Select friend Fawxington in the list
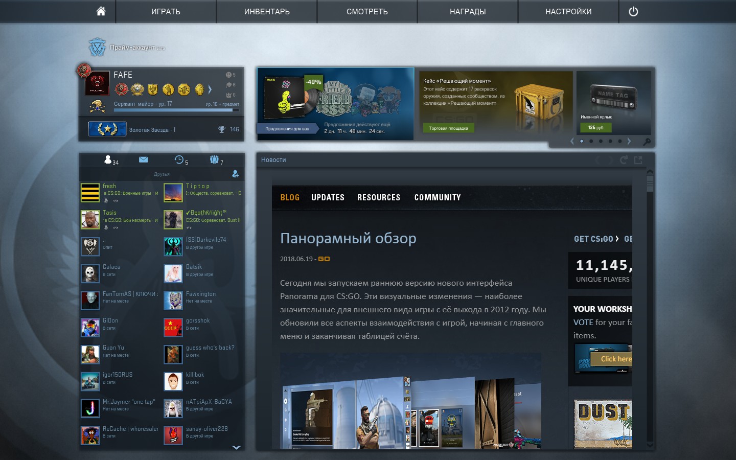The height and width of the screenshot is (460, 736). pyautogui.click(x=203, y=301)
